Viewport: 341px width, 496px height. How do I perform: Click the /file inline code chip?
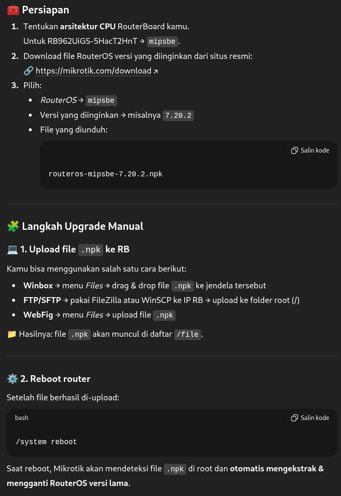point(188,334)
